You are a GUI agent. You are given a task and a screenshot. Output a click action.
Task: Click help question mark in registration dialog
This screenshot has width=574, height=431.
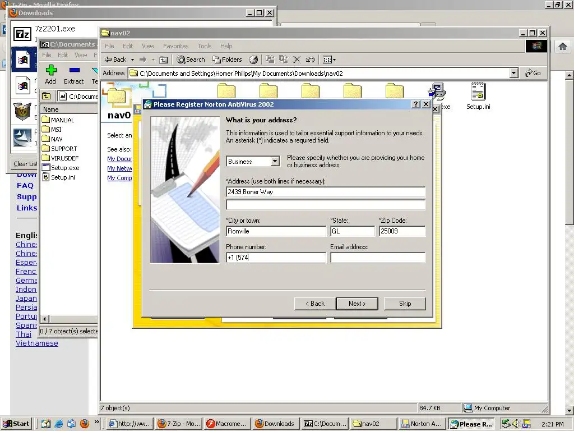point(415,104)
